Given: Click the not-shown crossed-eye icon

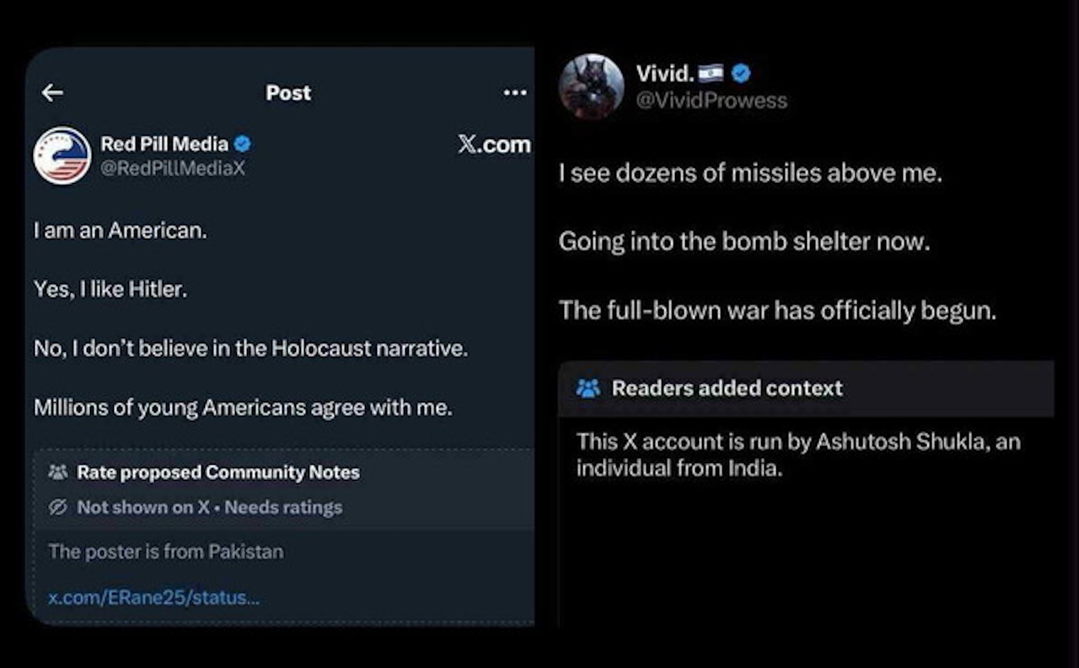Looking at the screenshot, I should [58, 507].
